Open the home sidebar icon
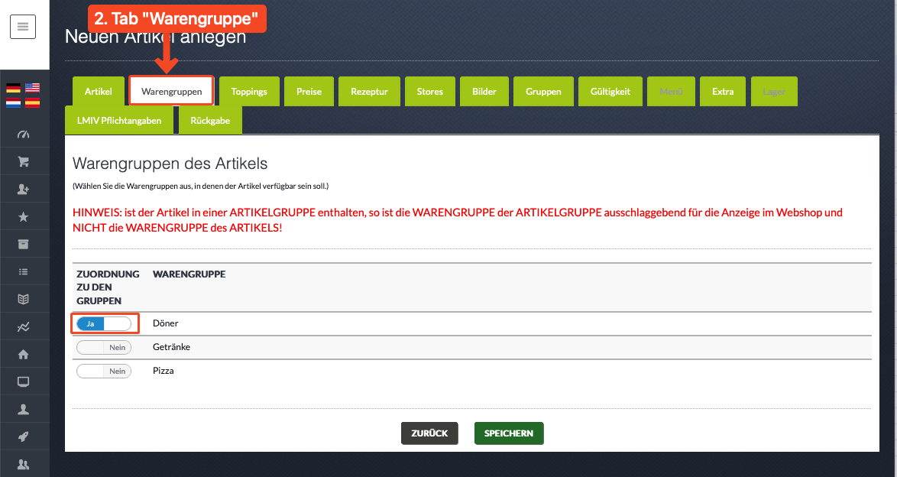 (x=24, y=355)
